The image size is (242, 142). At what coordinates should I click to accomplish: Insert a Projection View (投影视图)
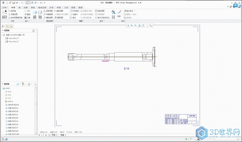click(x=48, y=11)
